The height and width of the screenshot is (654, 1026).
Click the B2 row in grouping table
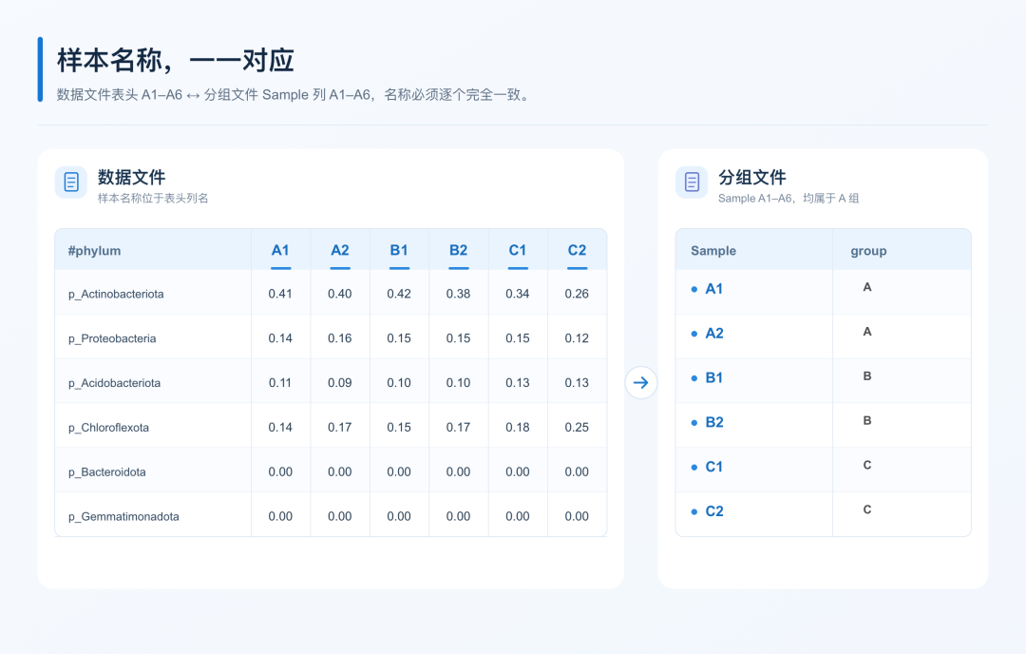click(x=823, y=425)
